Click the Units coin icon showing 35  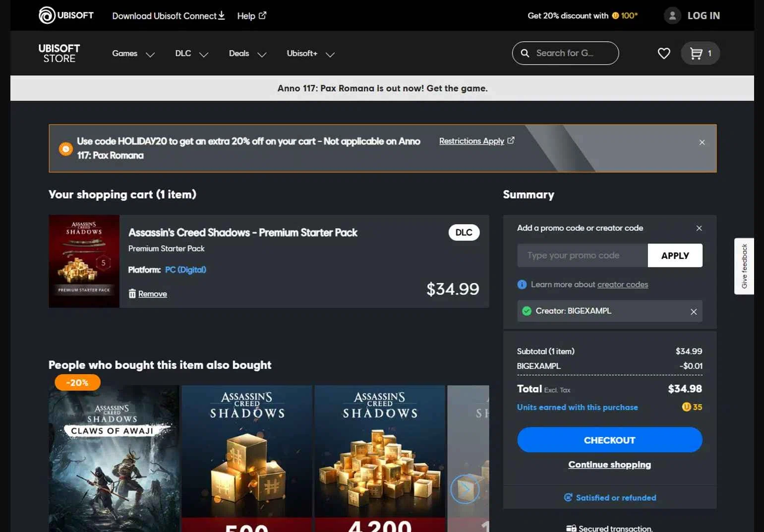tap(686, 407)
